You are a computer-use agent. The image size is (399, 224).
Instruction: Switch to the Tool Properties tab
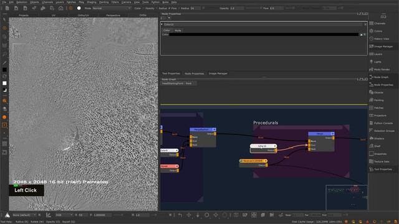171,73
